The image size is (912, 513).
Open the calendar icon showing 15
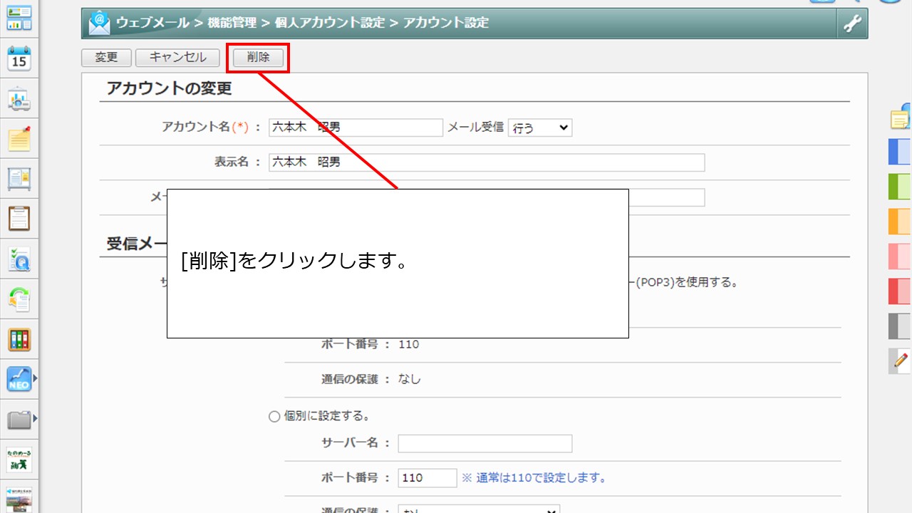click(x=19, y=58)
